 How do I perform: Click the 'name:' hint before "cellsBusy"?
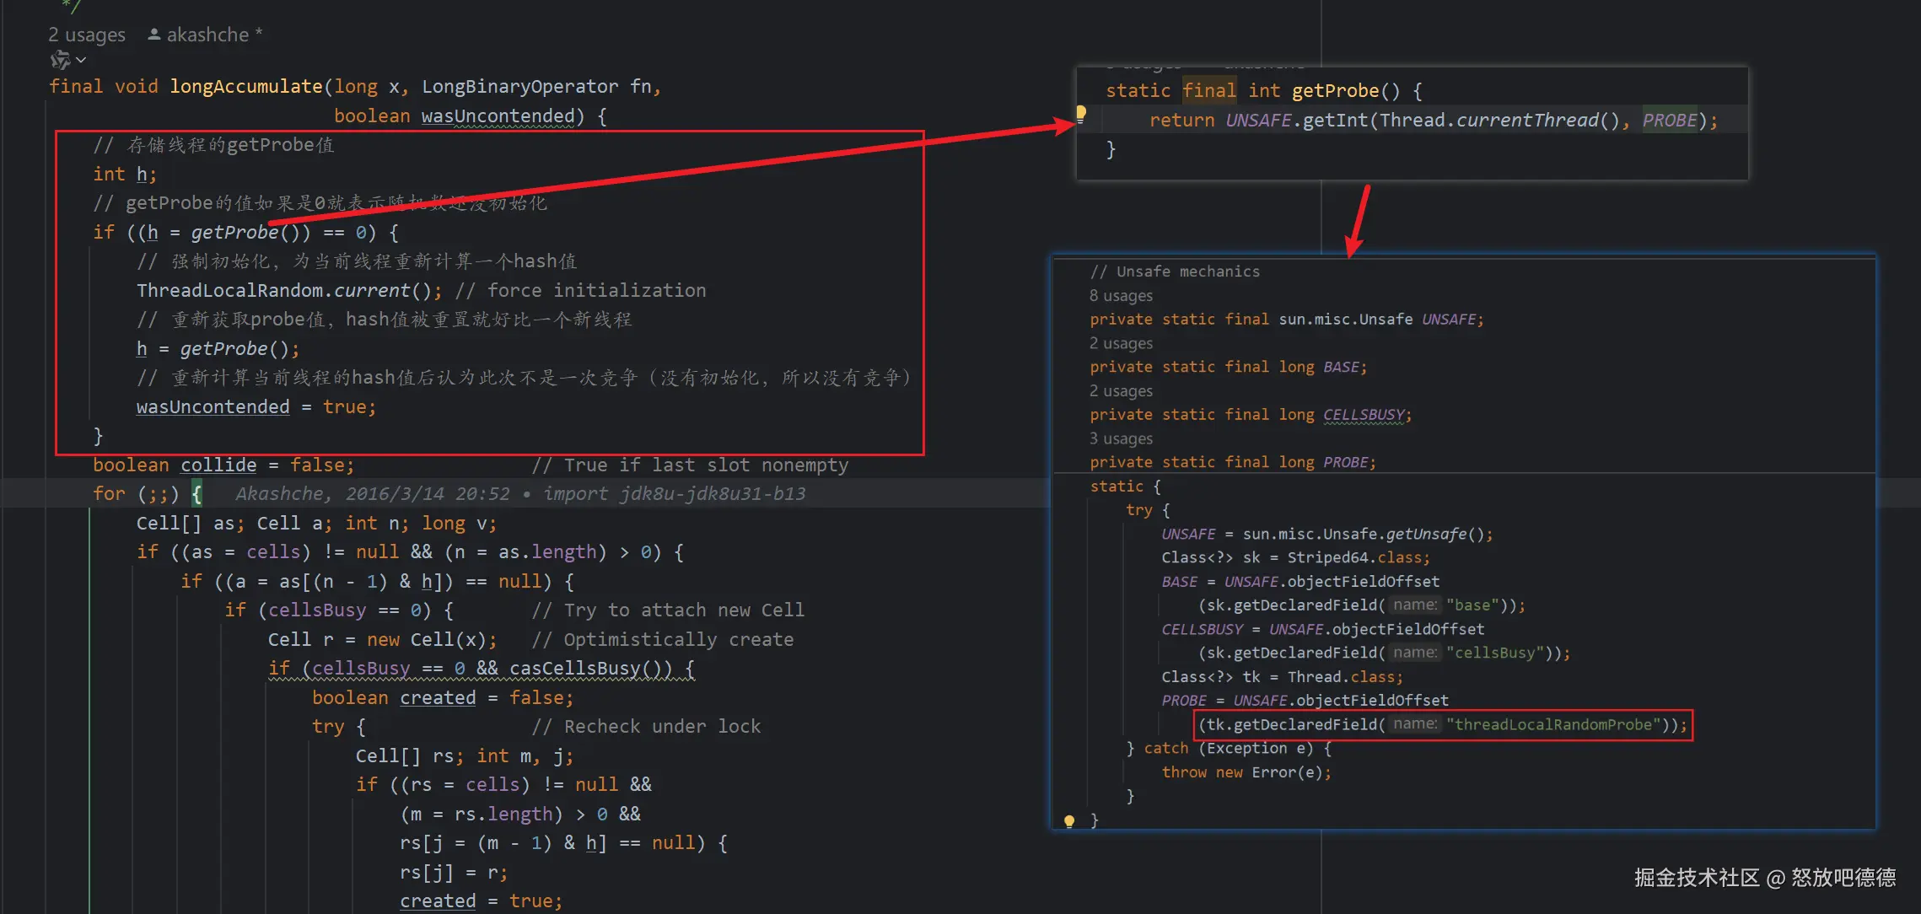coord(1415,653)
